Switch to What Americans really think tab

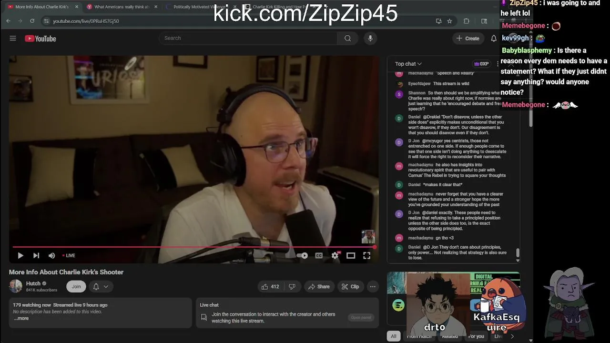point(122,7)
